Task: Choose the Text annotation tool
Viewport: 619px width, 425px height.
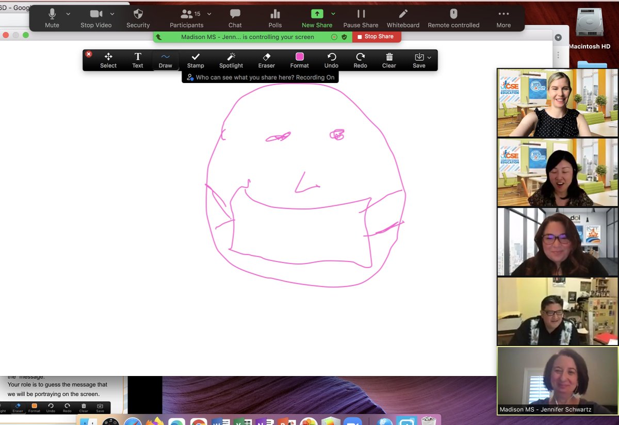Action: tap(138, 60)
